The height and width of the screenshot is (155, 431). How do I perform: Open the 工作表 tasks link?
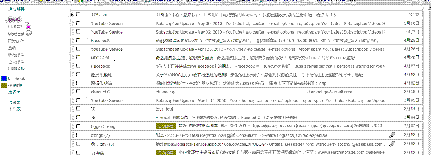[14, 109]
